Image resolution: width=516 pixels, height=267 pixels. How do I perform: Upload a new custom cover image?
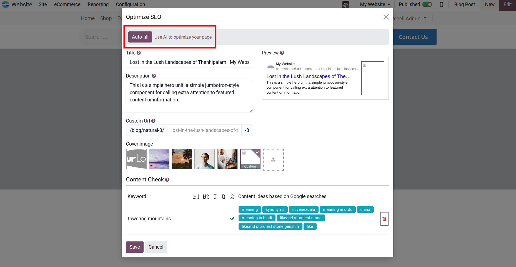pyautogui.click(x=273, y=159)
